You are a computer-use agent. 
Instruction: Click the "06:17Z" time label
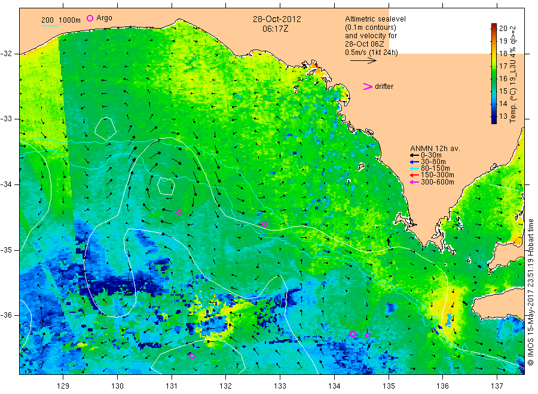pos(275,29)
